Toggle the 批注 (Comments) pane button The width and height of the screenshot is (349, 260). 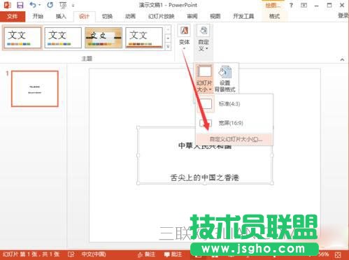tap(173, 254)
